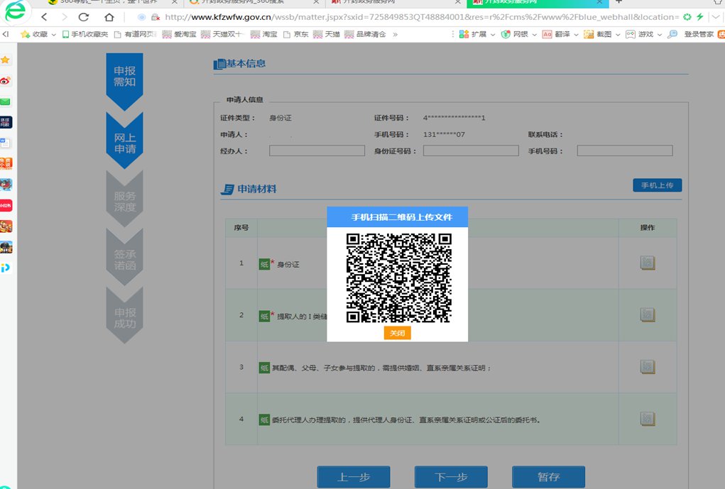
Task: Expand the 翻译 dropdown arrow
Action: pyautogui.click(x=576, y=35)
